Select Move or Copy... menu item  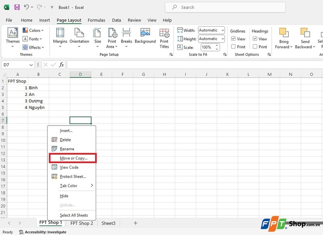(x=73, y=158)
